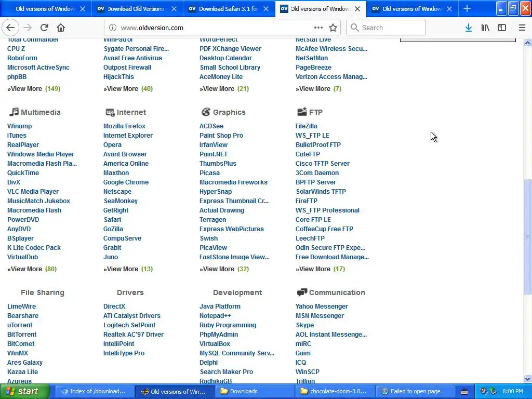Viewport: 532px width, 399px height.
Task: Go back to the previous page
Action: point(10,28)
